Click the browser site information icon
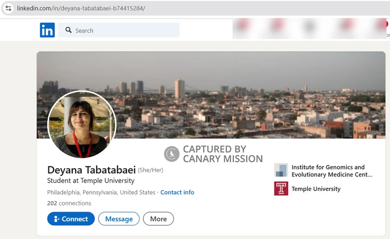 pos(8,8)
